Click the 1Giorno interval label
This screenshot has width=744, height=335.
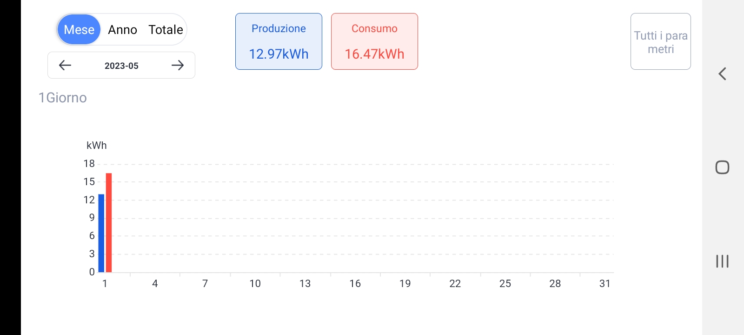pos(63,98)
